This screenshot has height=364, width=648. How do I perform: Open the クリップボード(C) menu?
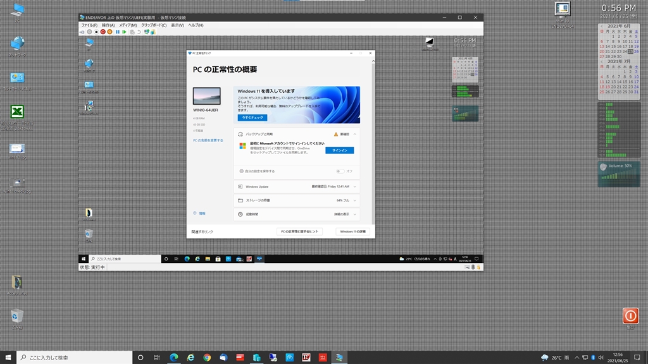point(154,25)
